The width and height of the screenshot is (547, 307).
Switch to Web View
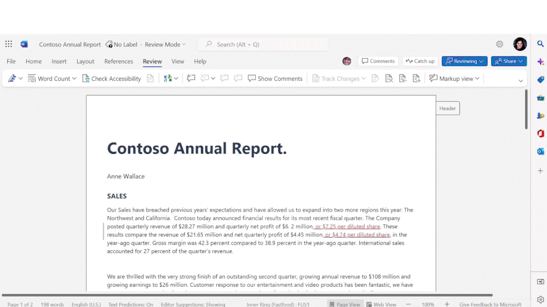381,304
